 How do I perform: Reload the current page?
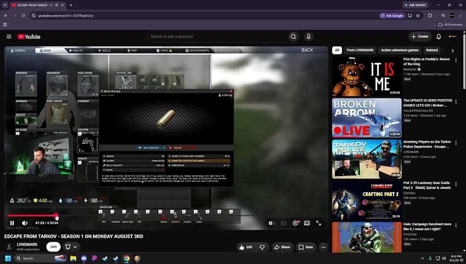pos(23,16)
